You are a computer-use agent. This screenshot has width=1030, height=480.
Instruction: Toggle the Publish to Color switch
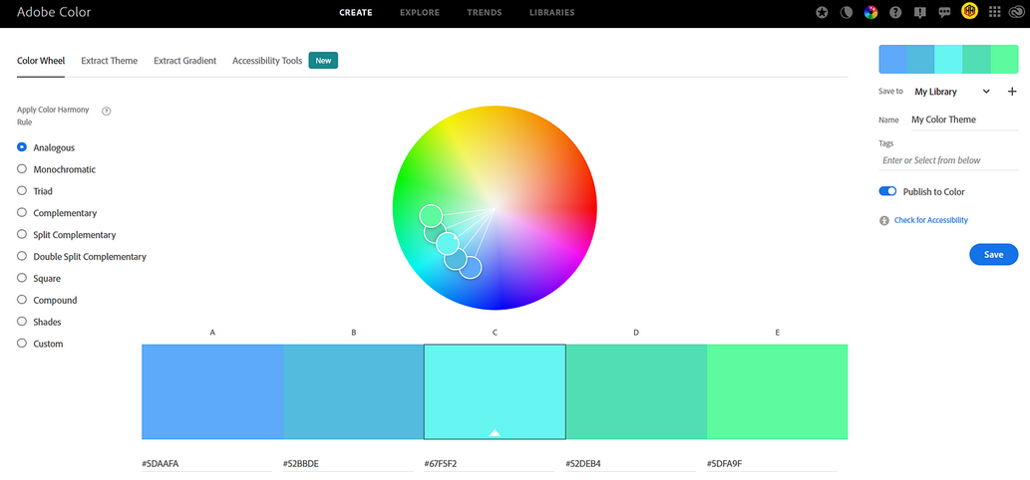887,191
